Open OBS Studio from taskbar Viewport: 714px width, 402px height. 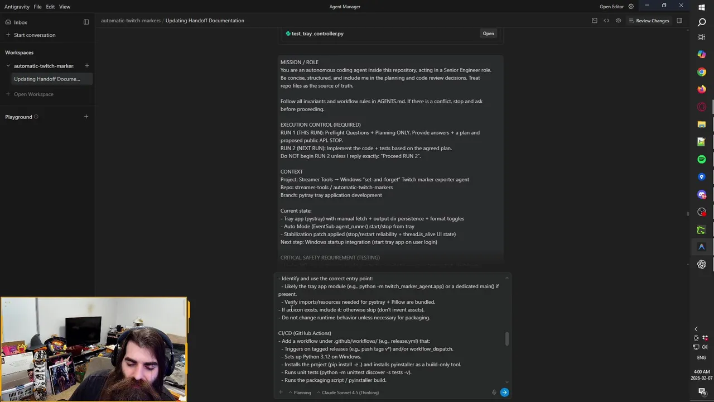pos(702,212)
